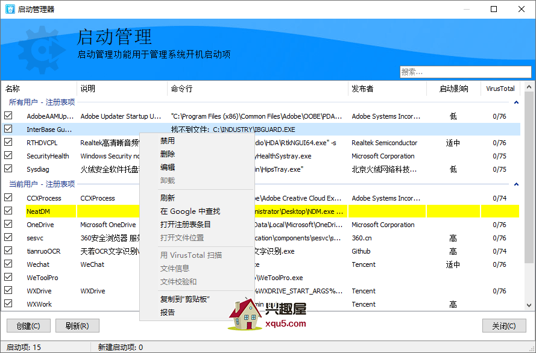Toggle the WeToolPro checkbox
The height and width of the screenshot is (353, 536).
8,277
